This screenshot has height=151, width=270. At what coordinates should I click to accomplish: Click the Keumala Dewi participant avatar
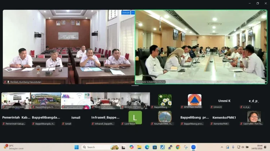tap(165, 116)
